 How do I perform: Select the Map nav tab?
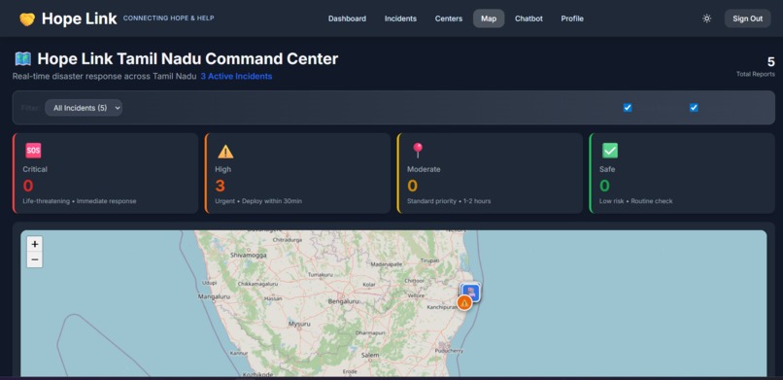coord(489,18)
